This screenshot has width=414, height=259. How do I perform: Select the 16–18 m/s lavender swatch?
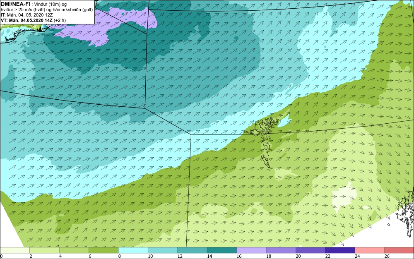pyautogui.click(x=251, y=250)
